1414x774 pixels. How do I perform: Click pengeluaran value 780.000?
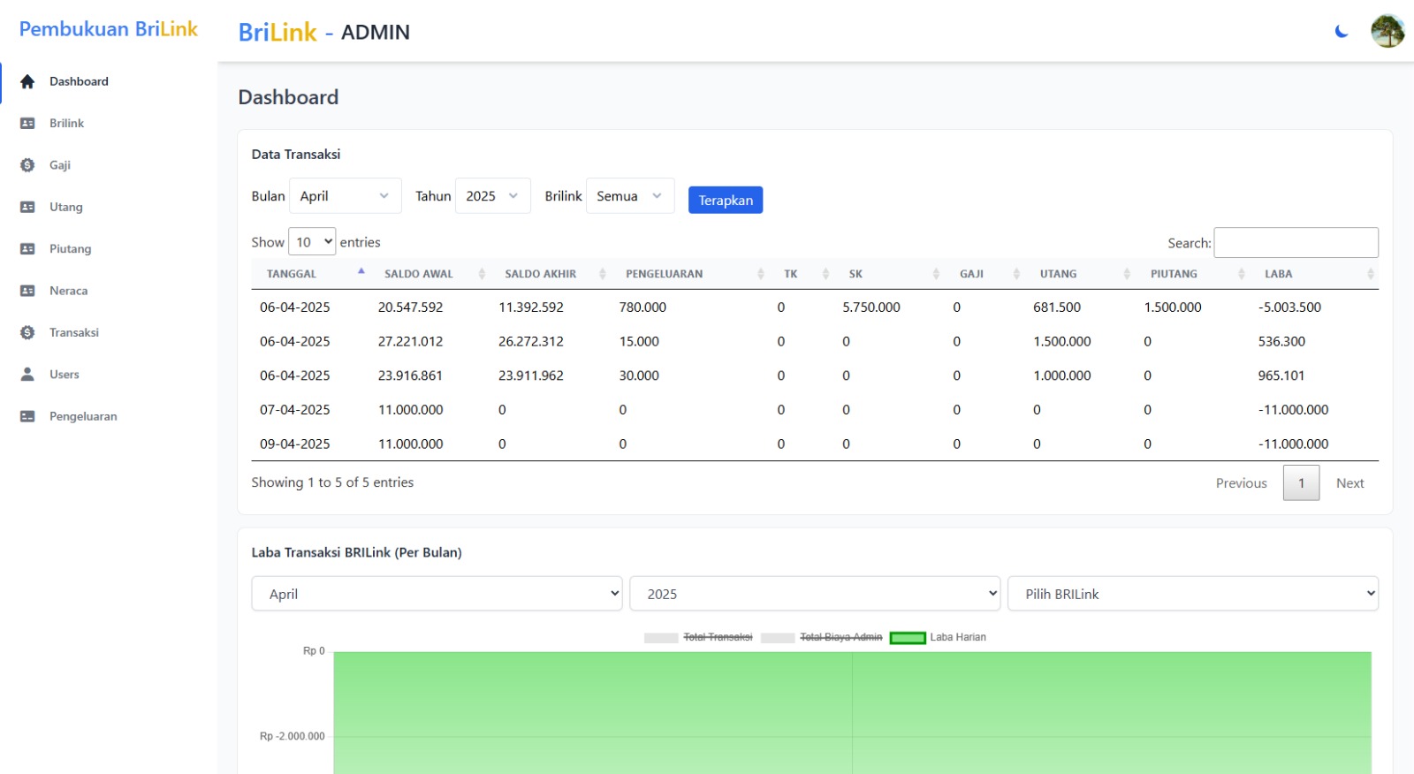[642, 307]
